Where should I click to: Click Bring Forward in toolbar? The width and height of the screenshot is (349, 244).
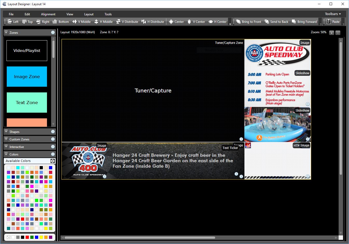click(304, 22)
